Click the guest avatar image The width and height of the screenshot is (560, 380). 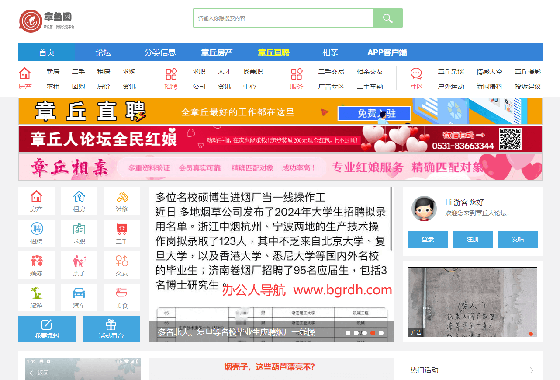[424, 208]
